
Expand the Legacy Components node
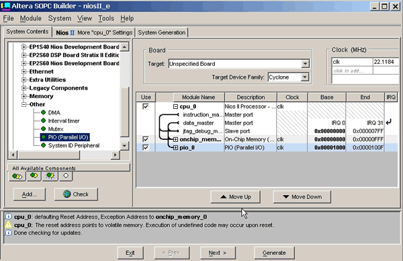24,88
